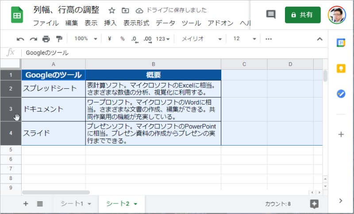Open the Google account avatar

pyautogui.click(x=337, y=15)
